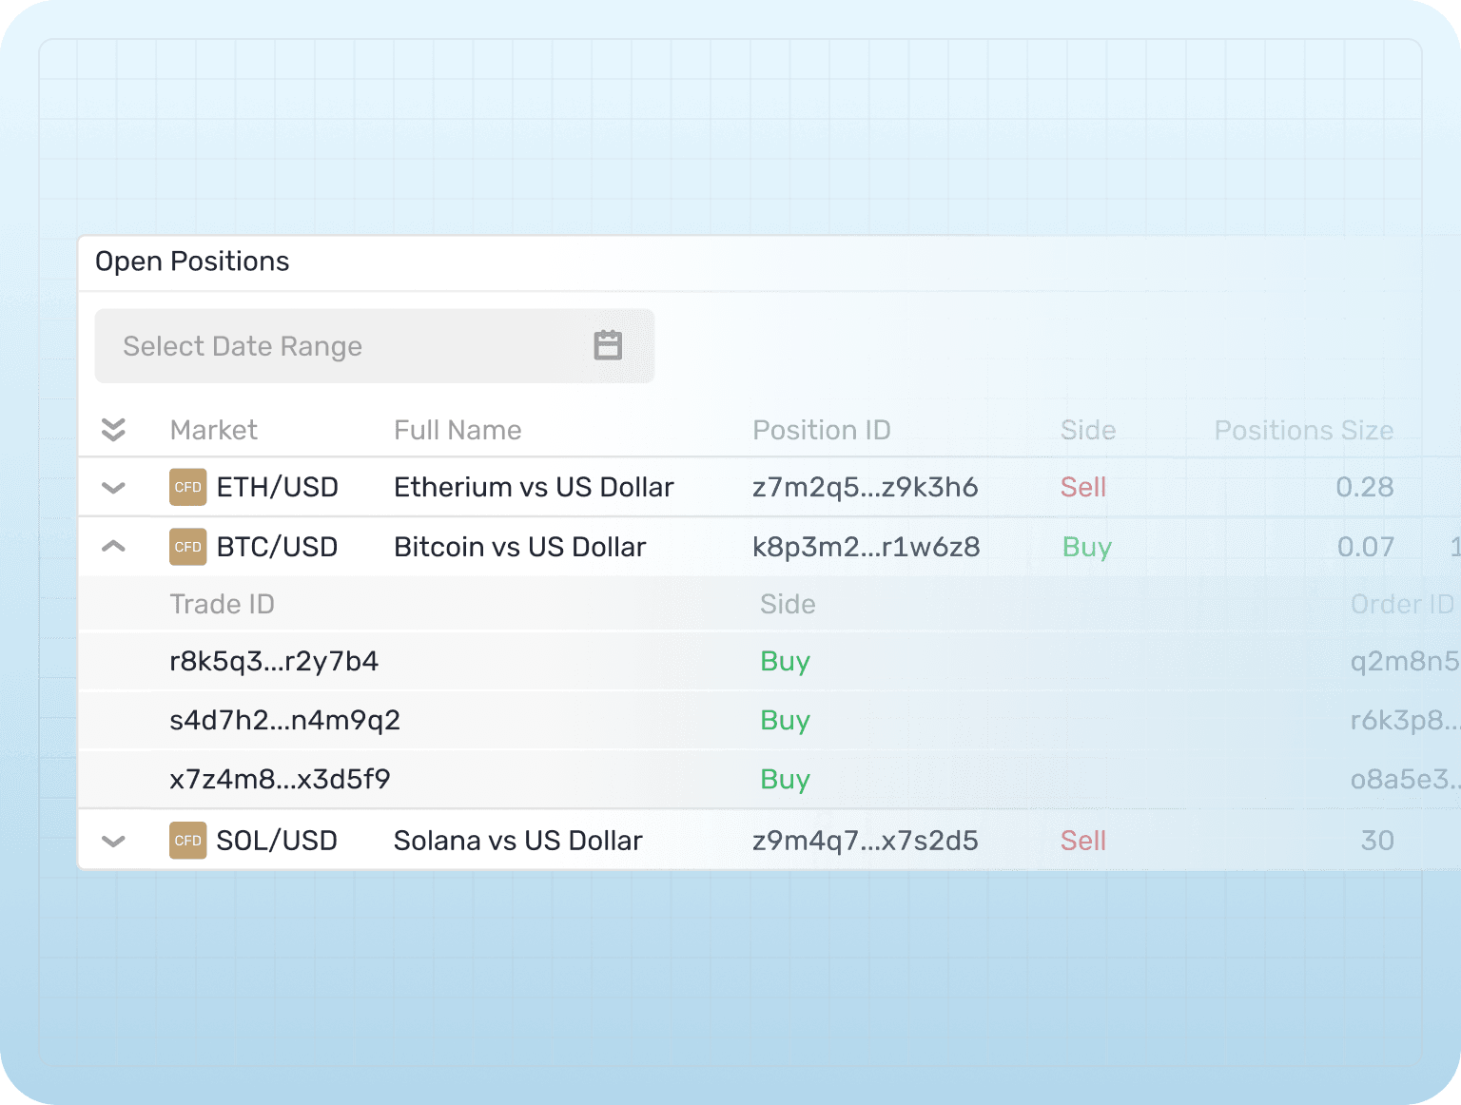Sort by the Position ID column header
The height and width of the screenshot is (1105, 1461).
point(822,430)
